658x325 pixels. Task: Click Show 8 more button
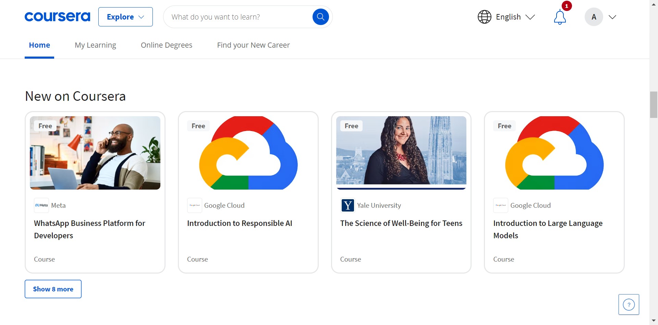point(53,289)
